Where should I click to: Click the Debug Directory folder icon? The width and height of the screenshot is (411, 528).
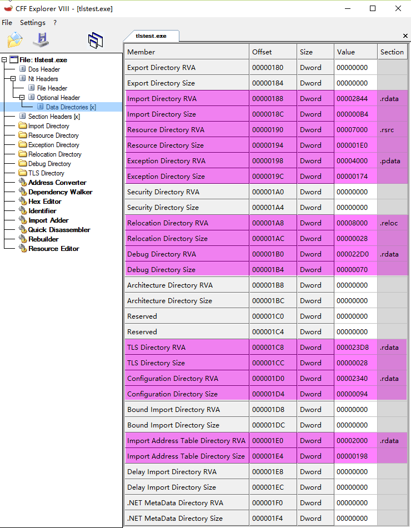[x=23, y=163]
